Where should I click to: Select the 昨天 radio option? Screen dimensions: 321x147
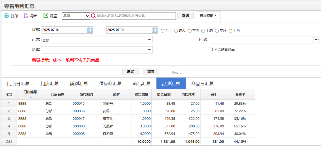(176, 31)
